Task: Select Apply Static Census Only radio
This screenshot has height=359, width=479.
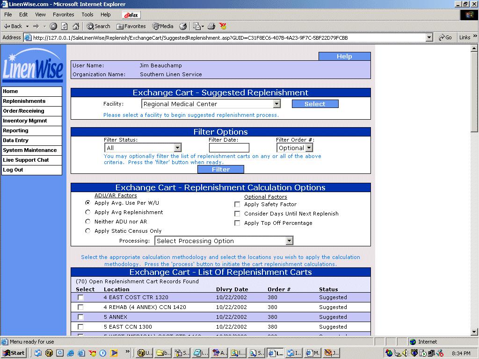Action: (x=87, y=231)
